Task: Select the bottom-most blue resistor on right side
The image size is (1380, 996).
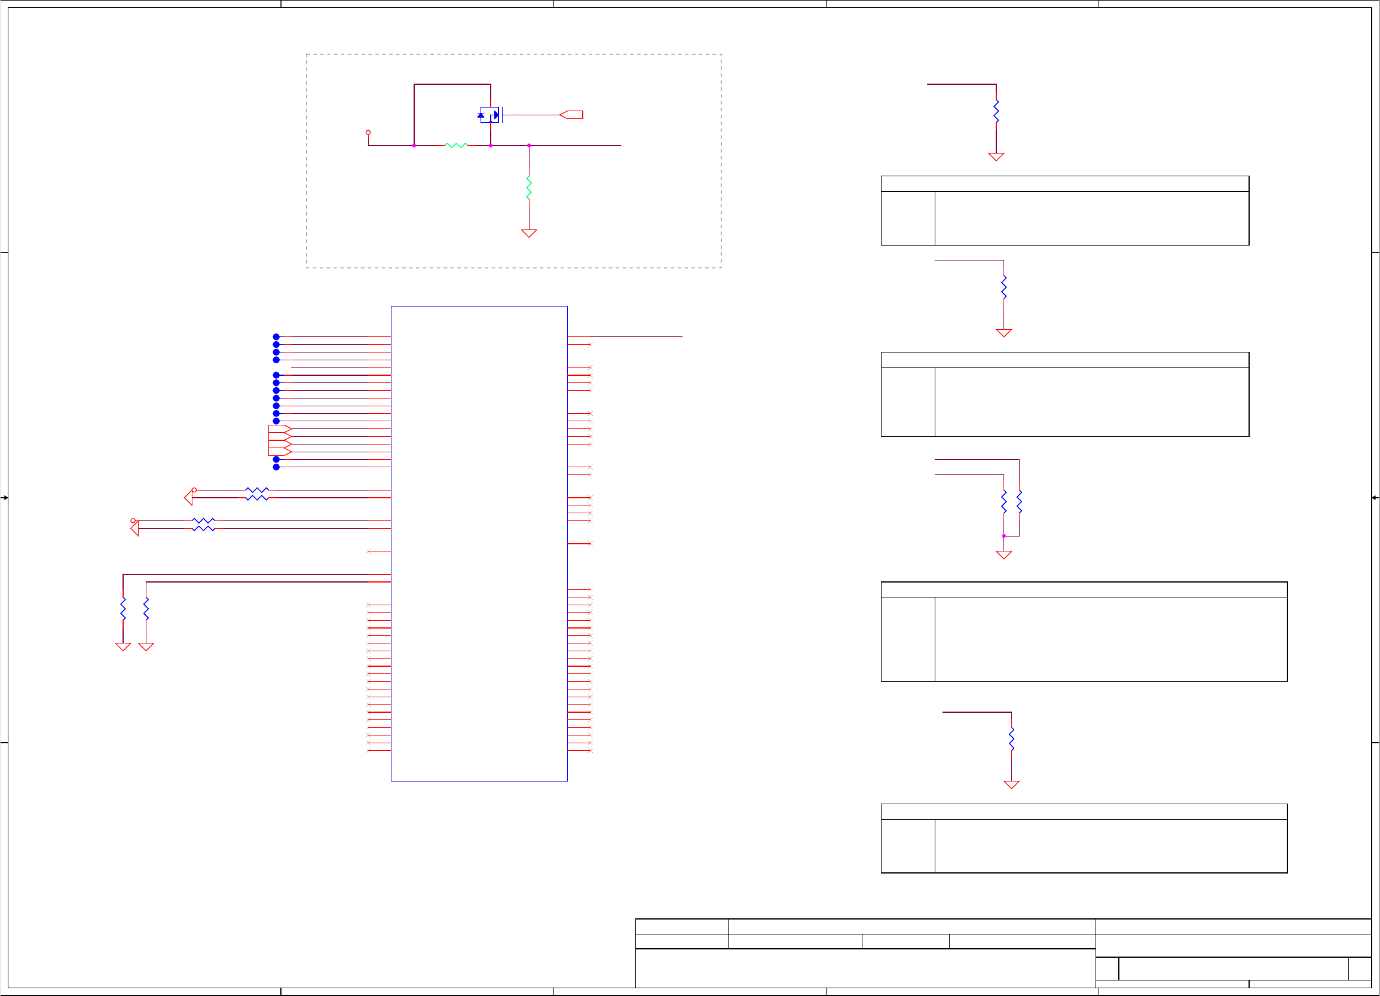Action: coord(1011,738)
